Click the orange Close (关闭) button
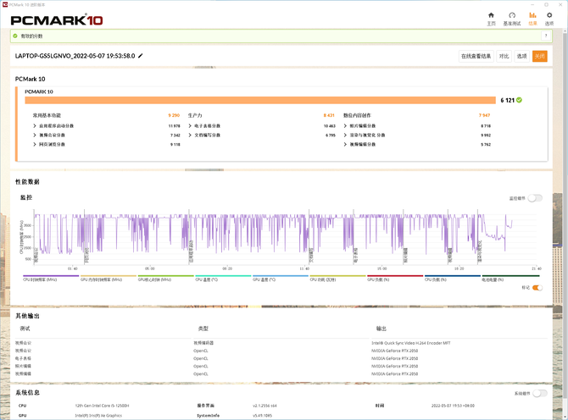 pos(539,56)
